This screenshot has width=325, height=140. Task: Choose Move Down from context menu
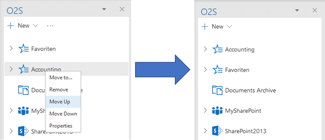63,114
